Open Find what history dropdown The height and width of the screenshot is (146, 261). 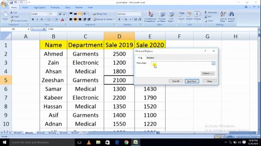point(213,63)
